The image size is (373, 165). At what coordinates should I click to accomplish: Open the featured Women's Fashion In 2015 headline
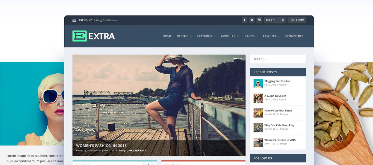pos(101,145)
